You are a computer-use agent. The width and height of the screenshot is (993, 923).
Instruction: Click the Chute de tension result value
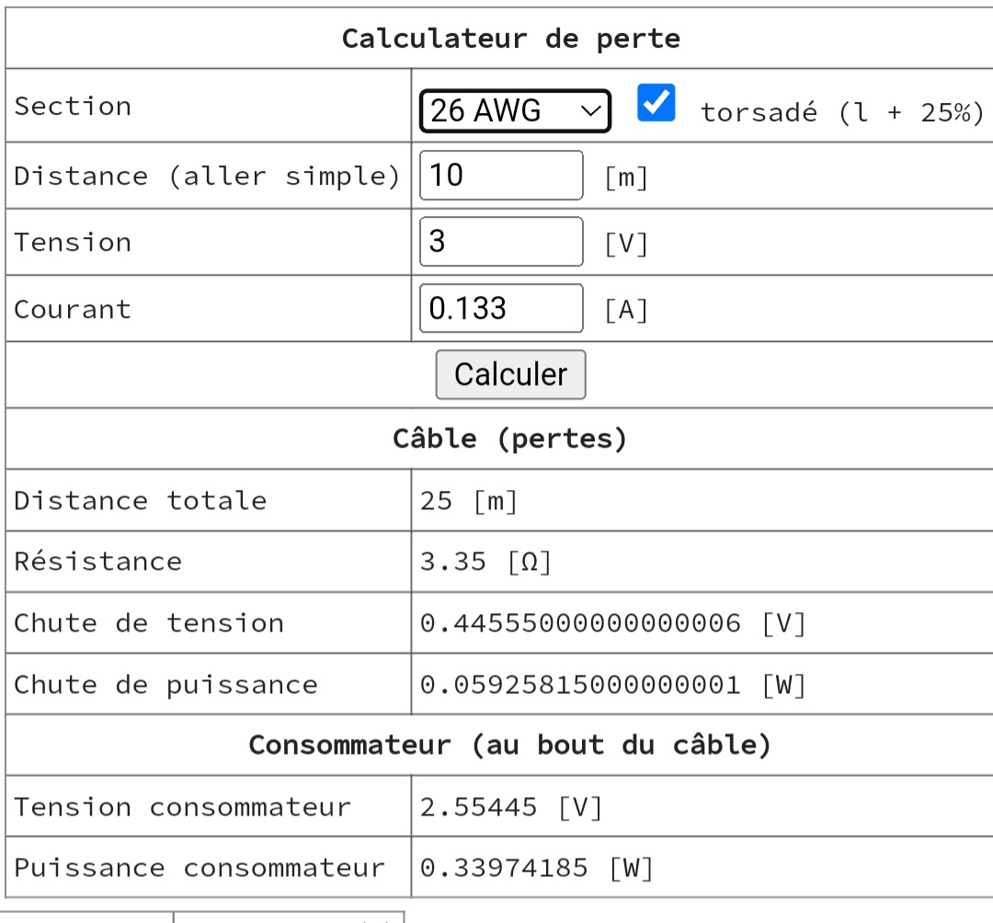[612, 623]
